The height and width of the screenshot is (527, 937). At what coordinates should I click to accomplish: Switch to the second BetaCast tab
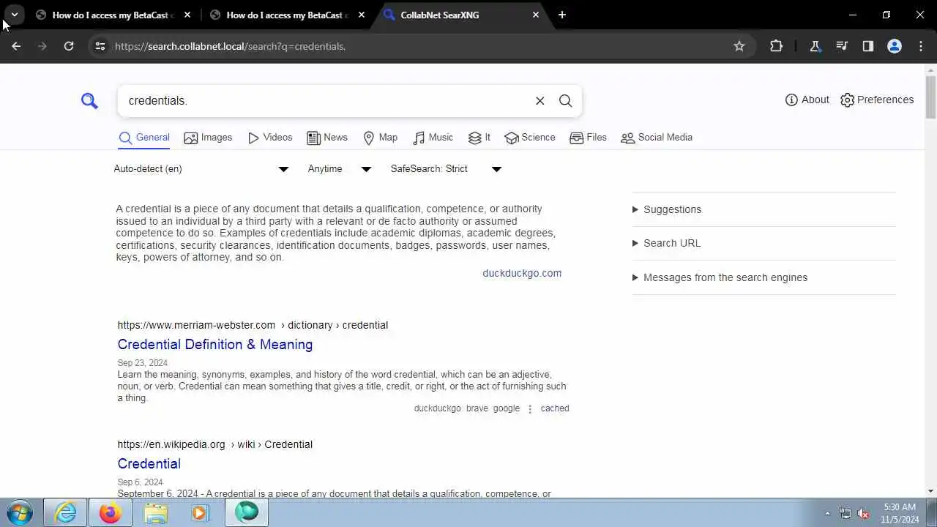(x=288, y=15)
